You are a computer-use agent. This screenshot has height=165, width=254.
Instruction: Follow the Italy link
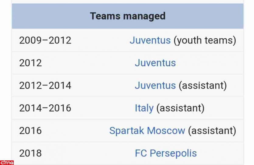(x=144, y=108)
